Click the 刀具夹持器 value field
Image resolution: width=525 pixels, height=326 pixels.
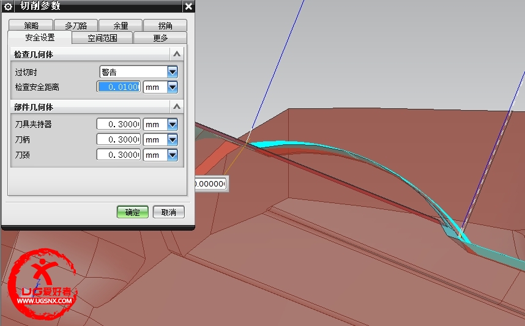point(119,124)
